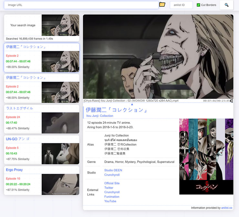Collapse info panel with the blue triangle
The image size is (239, 217).
(132, 104)
